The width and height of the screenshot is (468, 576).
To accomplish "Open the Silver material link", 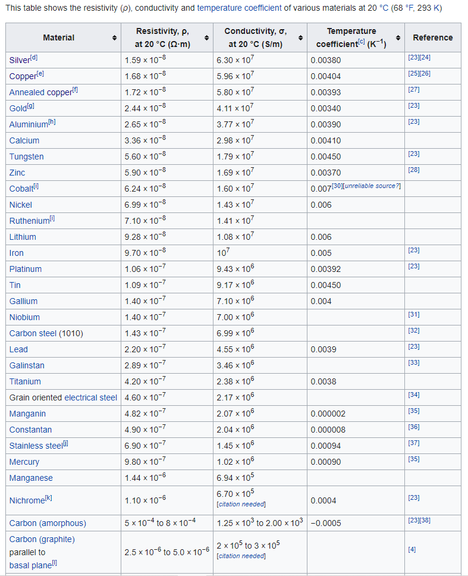I will coord(20,60).
